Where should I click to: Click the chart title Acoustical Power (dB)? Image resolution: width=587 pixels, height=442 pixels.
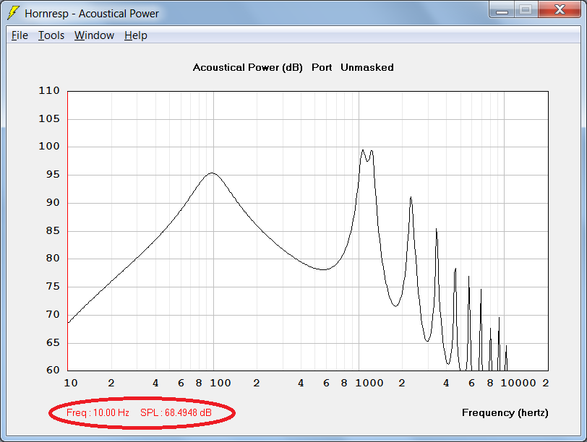247,68
